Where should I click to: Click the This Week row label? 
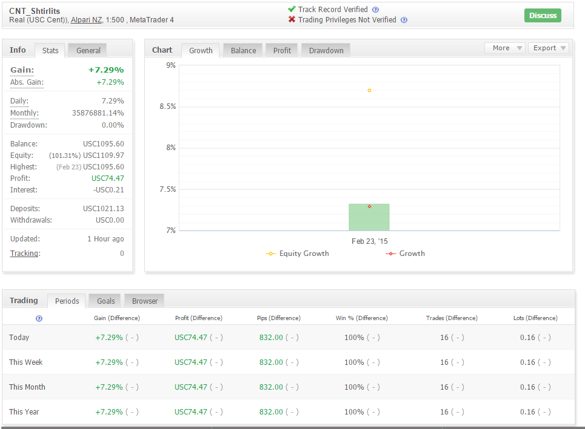(x=25, y=362)
